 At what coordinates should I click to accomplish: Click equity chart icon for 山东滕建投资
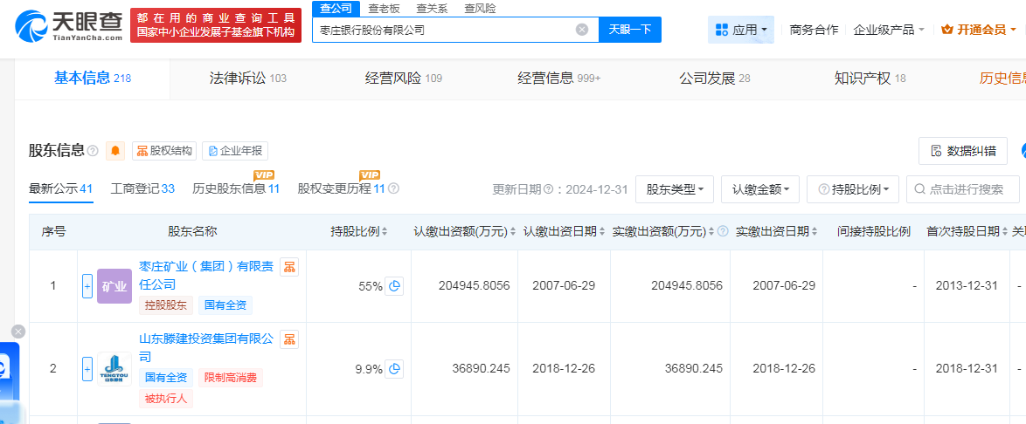point(289,339)
